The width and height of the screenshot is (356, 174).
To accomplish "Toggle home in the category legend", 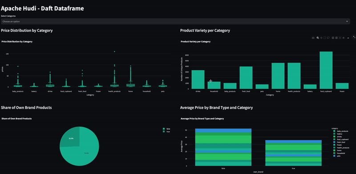I will click(x=338, y=150).
